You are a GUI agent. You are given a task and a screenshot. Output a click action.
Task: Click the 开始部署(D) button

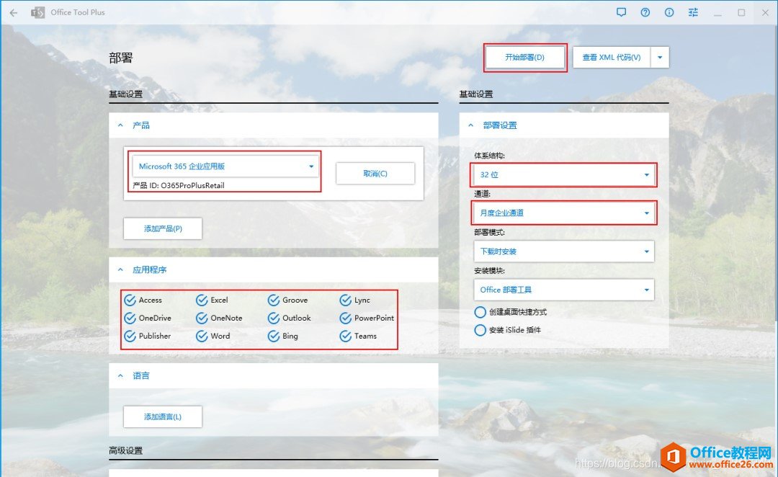click(x=524, y=58)
